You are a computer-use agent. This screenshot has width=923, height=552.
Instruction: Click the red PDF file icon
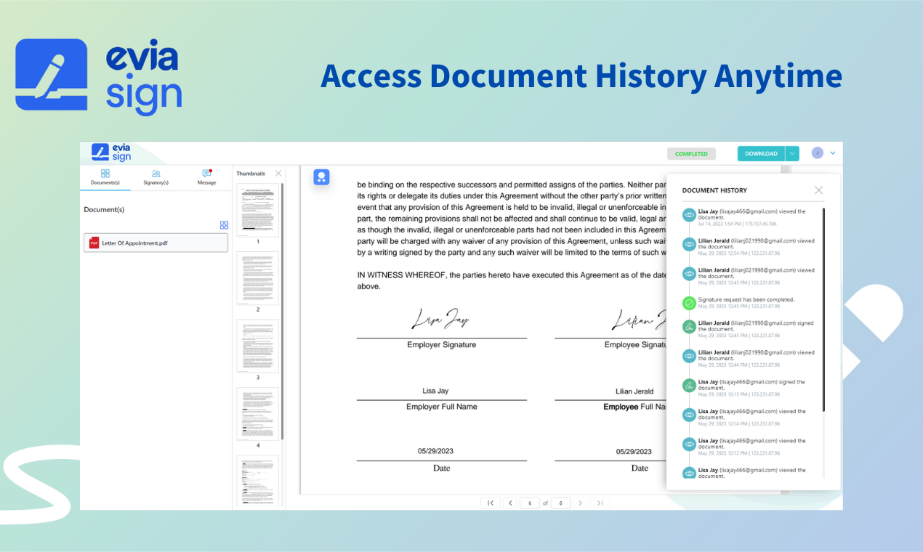tap(94, 243)
